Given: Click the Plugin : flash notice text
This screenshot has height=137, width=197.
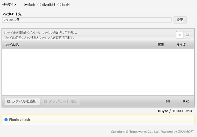Looking at the screenshot, I should tap(20, 119).
